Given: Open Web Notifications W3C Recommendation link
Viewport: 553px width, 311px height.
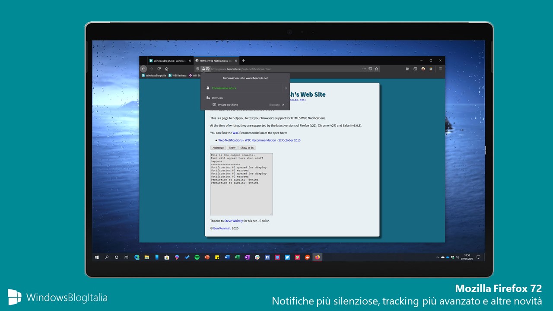Looking at the screenshot, I should tap(259, 140).
